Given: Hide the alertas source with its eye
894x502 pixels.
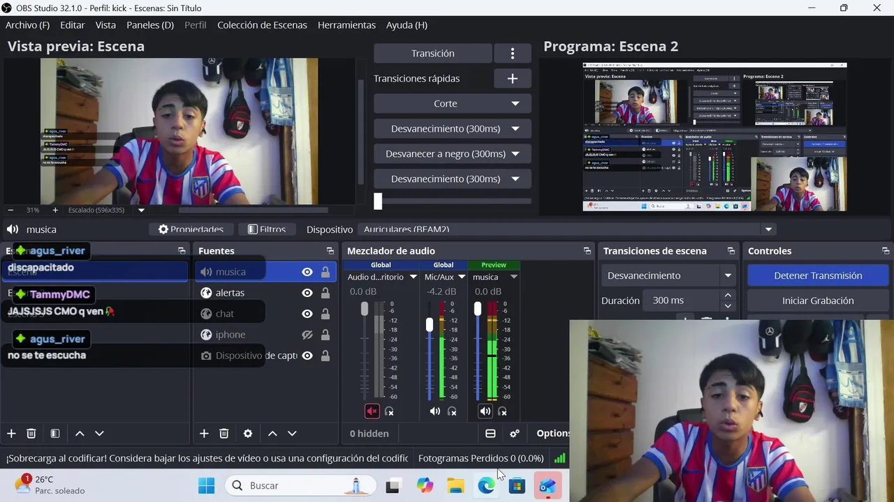Looking at the screenshot, I should pos(307,293).
